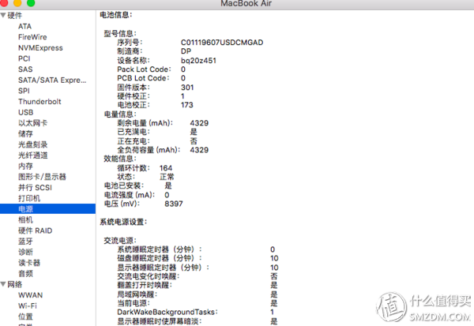Image resolution: width=474 pixels, height=326 pixels.
Task: Click 全负荷容量 (mAh) value
Action: (199, 150)
